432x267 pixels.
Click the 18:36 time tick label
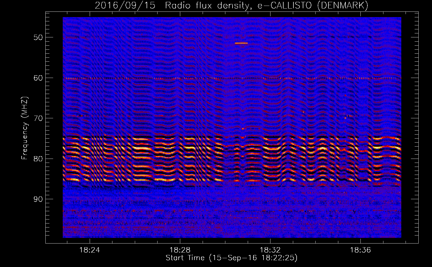[360, 250]
